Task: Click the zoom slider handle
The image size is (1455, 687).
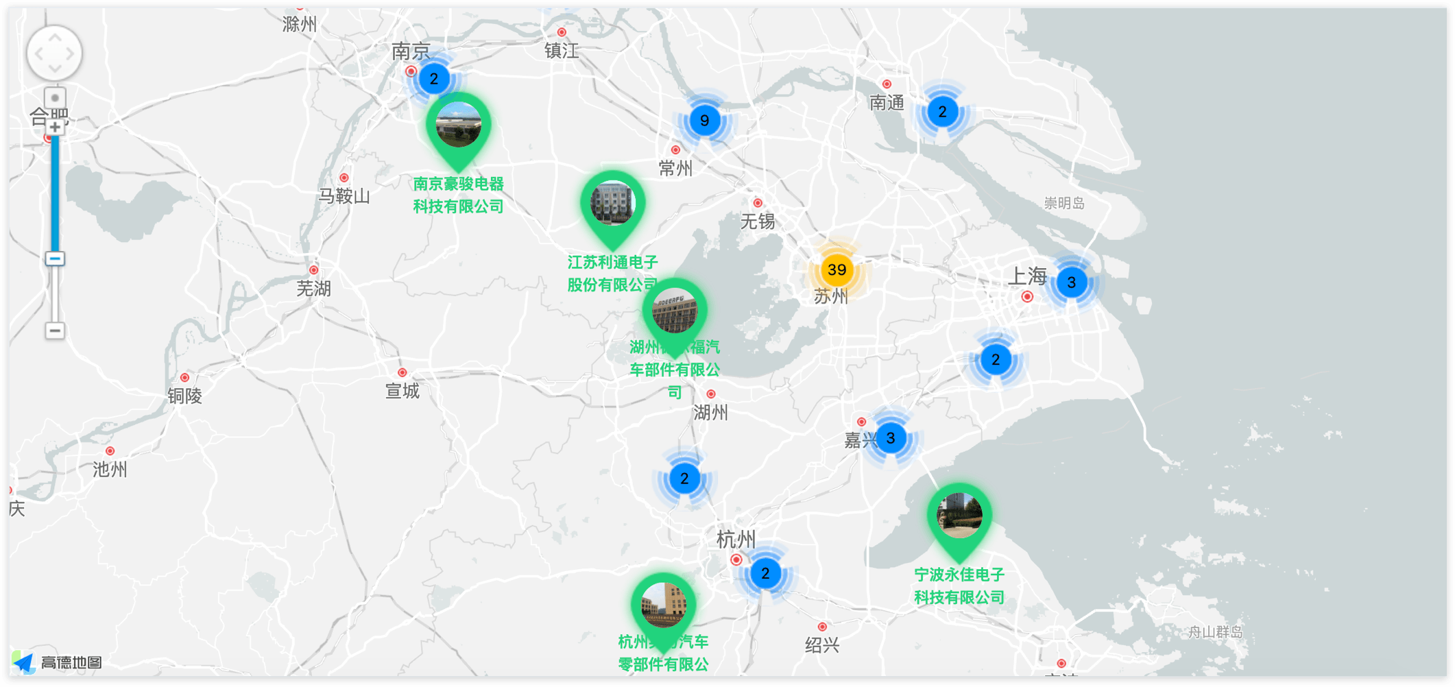Action: (x=55, y=258)
